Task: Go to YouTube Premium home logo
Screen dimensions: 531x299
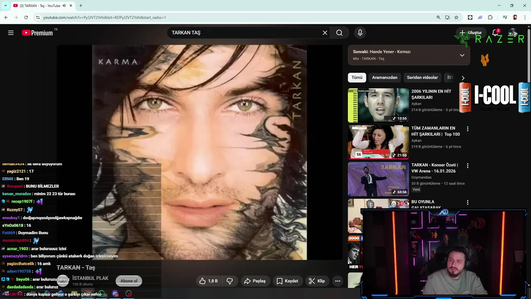Action: coord(37,33)
